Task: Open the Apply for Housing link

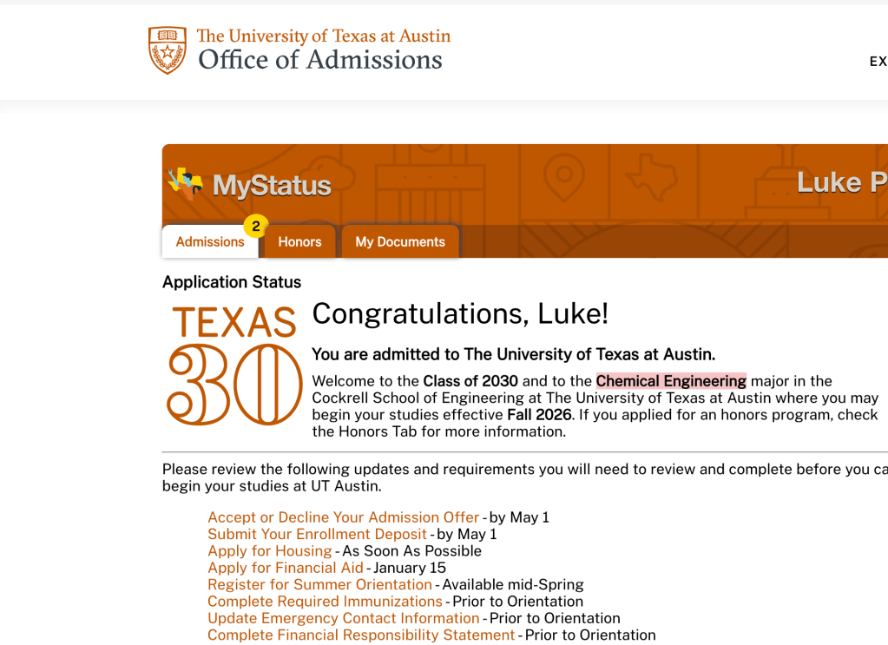Action: click(269, 551)
